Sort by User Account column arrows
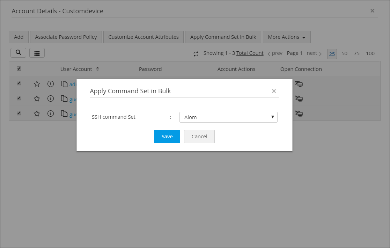390x248 pixels. click(97, 69)
